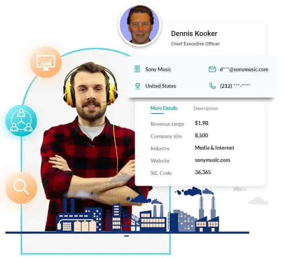Open the Dennis Kooker profile photo
The height and width of the screenshot is (258, 284).
point(139,25)
